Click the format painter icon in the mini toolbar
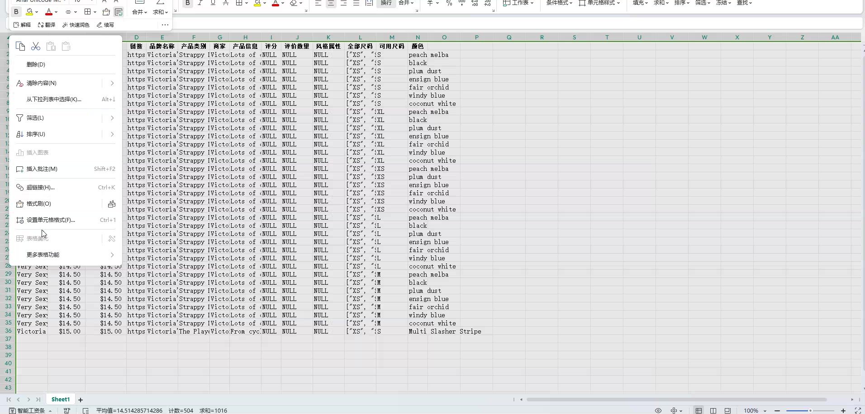Viewport: 865px width, 414px height. coord(106,12)
